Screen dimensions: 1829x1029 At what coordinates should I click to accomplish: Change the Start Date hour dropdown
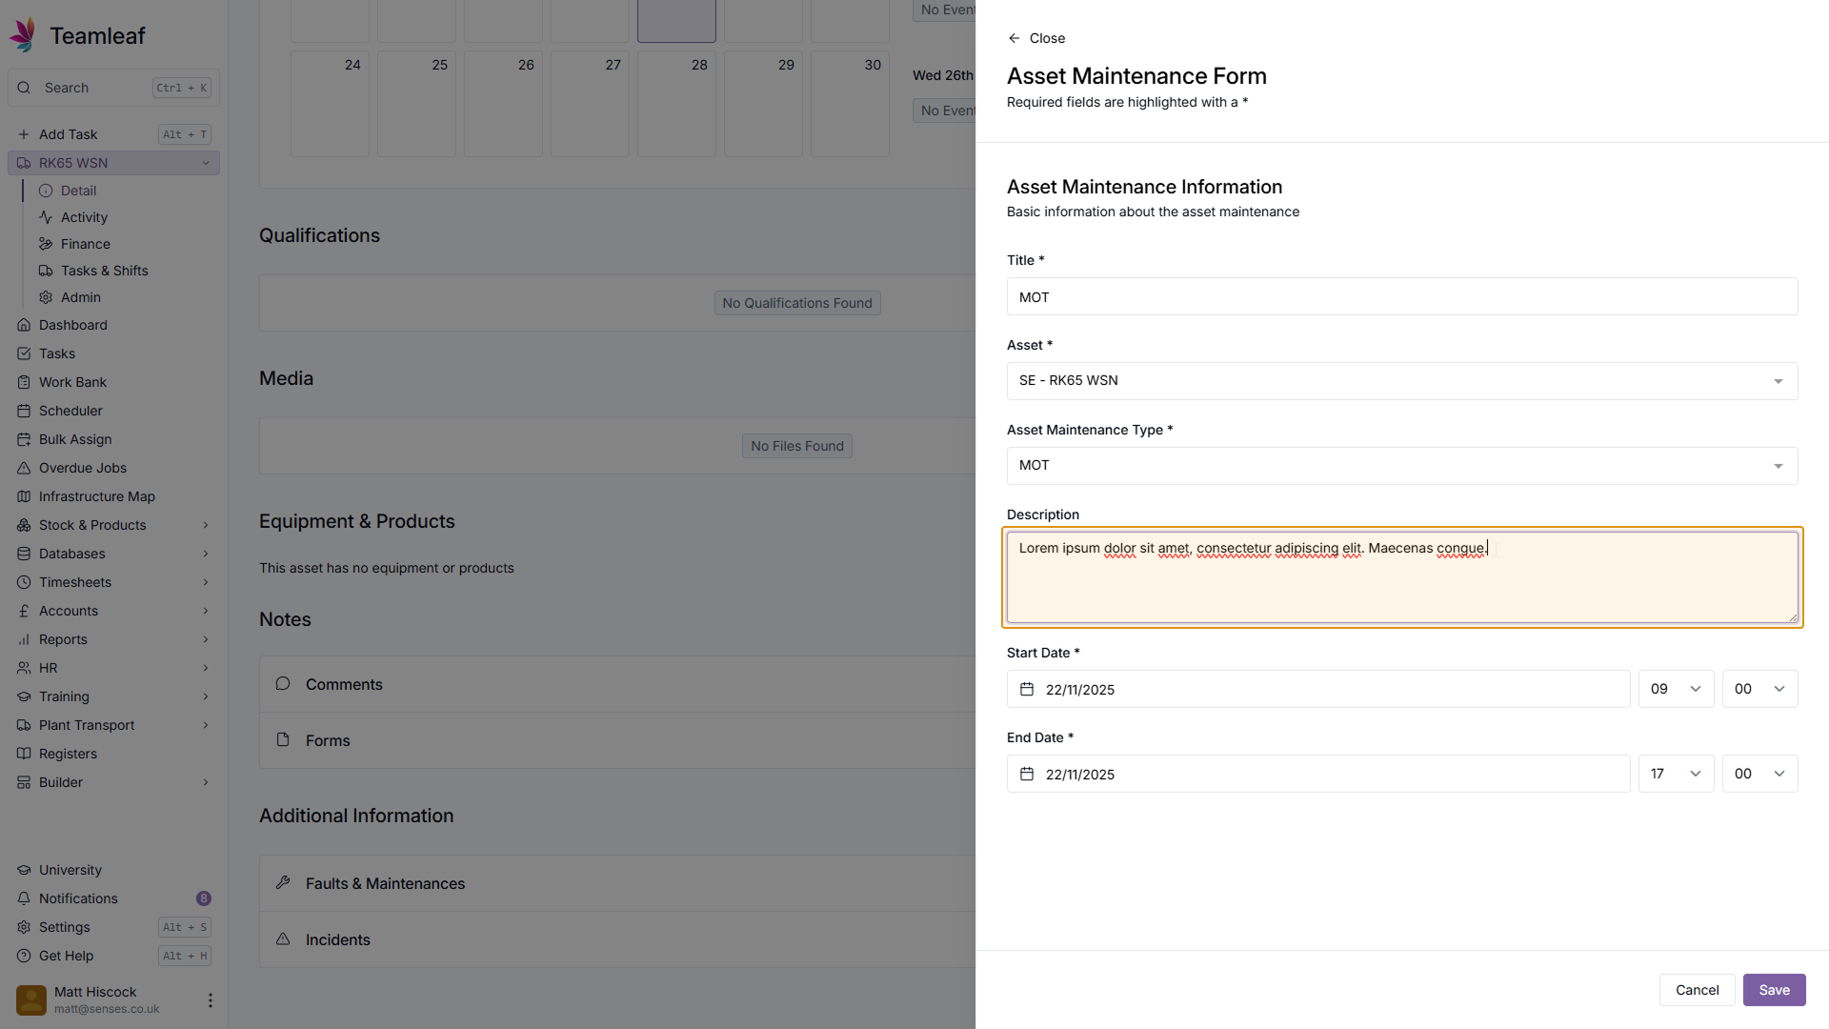point(1676,689)
